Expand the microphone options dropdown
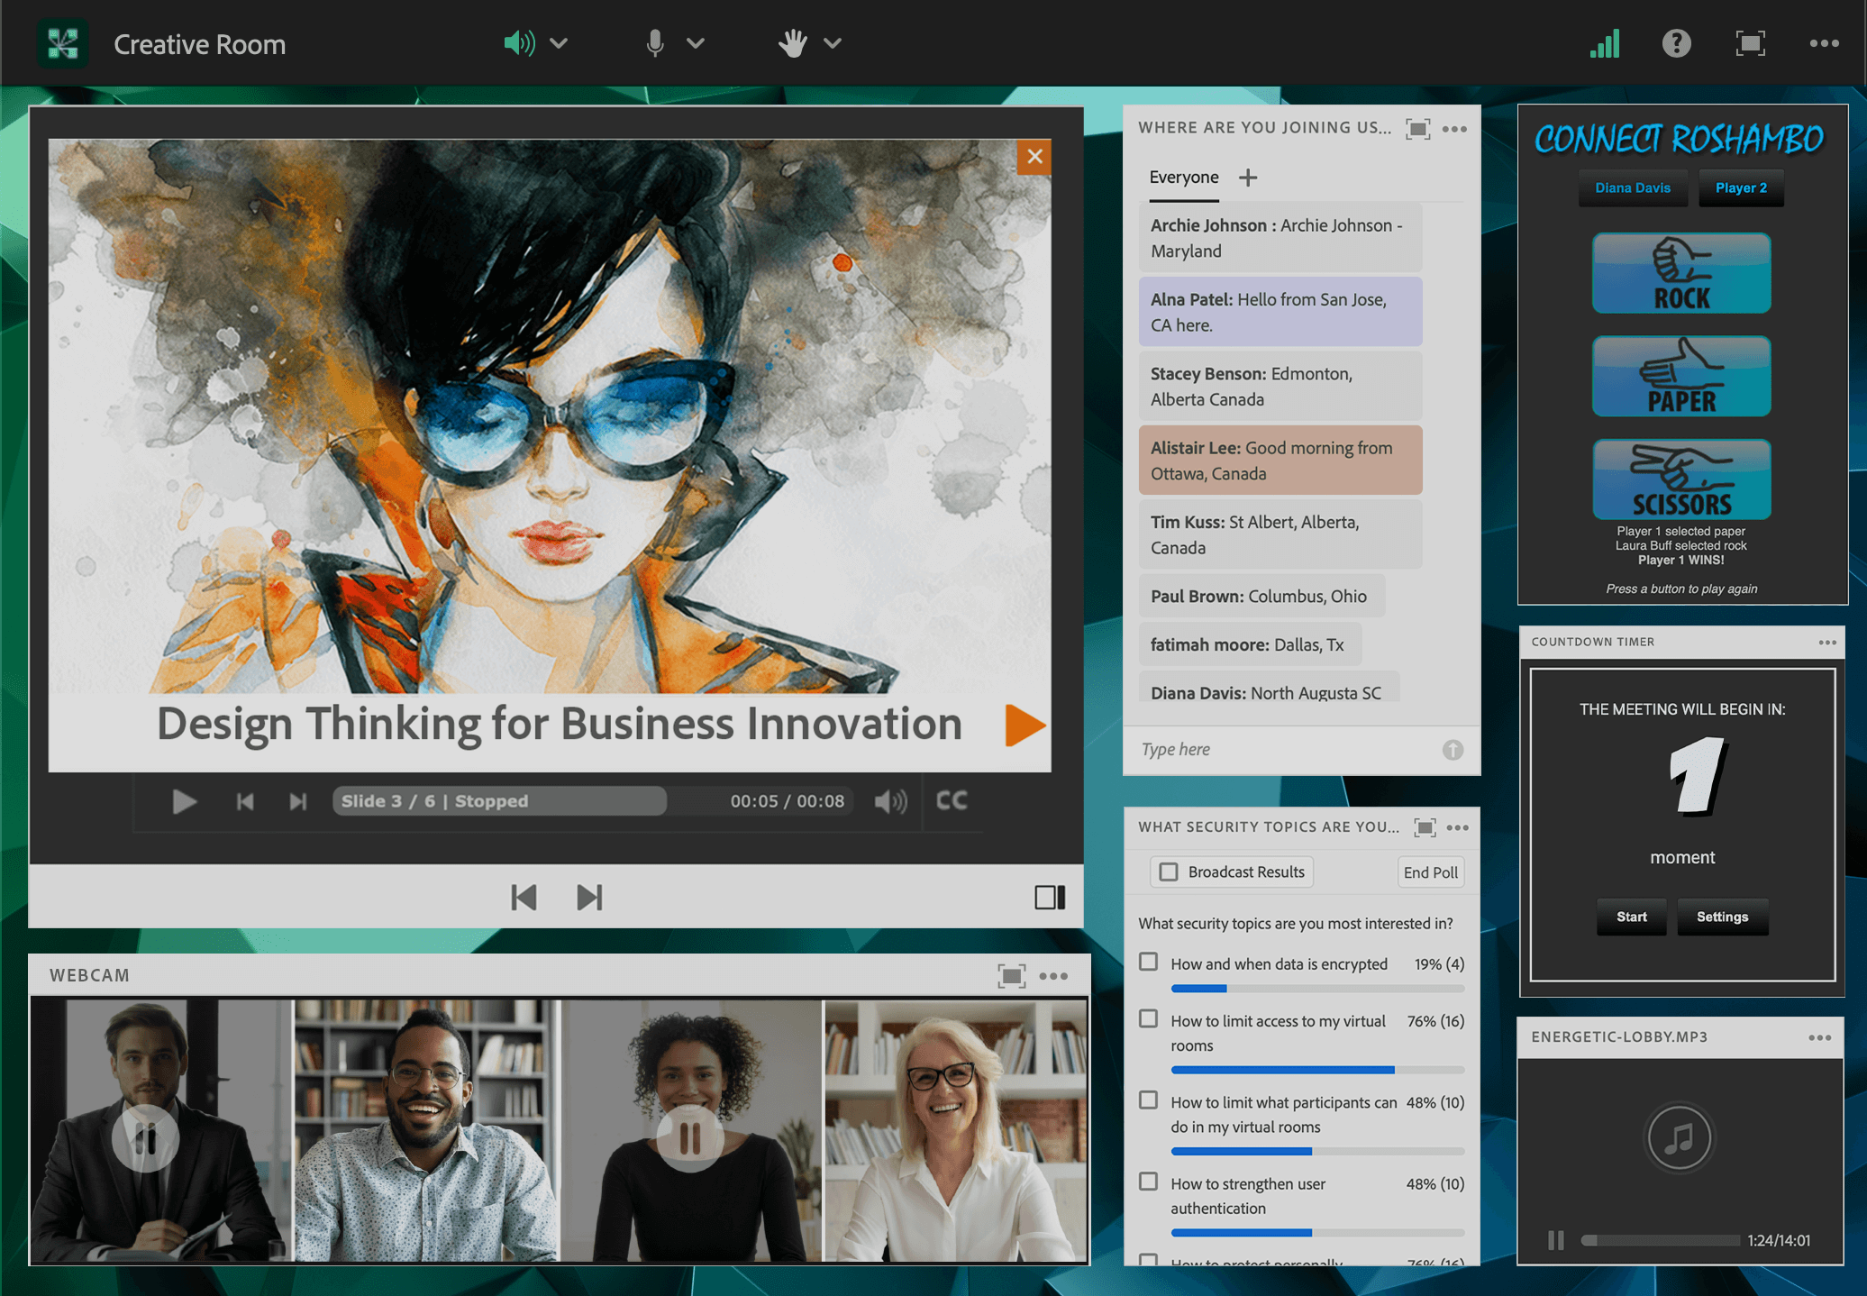This screenshot has height=1296, width=1867. [x=694, y=42]
